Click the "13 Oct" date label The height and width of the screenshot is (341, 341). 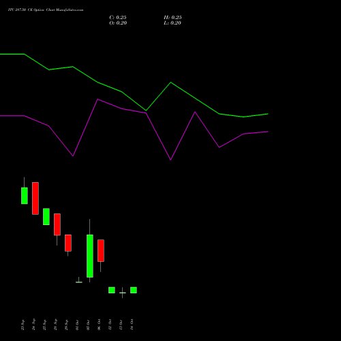click(x=121, y=325)
